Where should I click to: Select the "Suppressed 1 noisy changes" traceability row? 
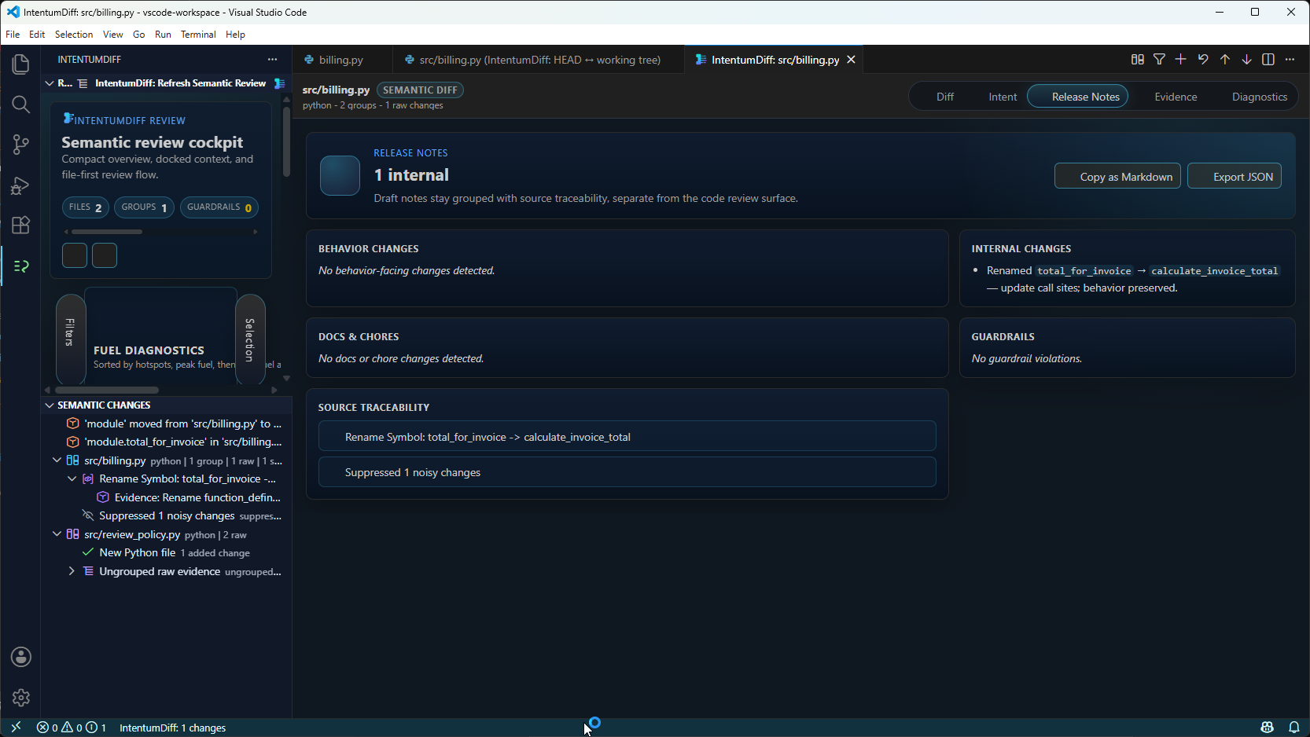(627, 472)
